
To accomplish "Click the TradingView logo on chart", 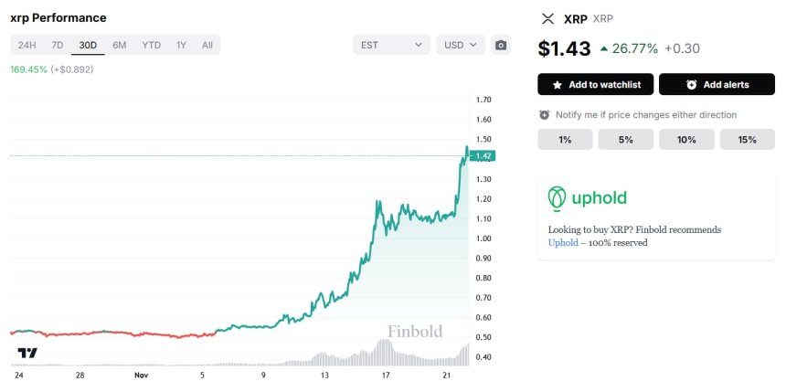I will click(x=27, y=353).
